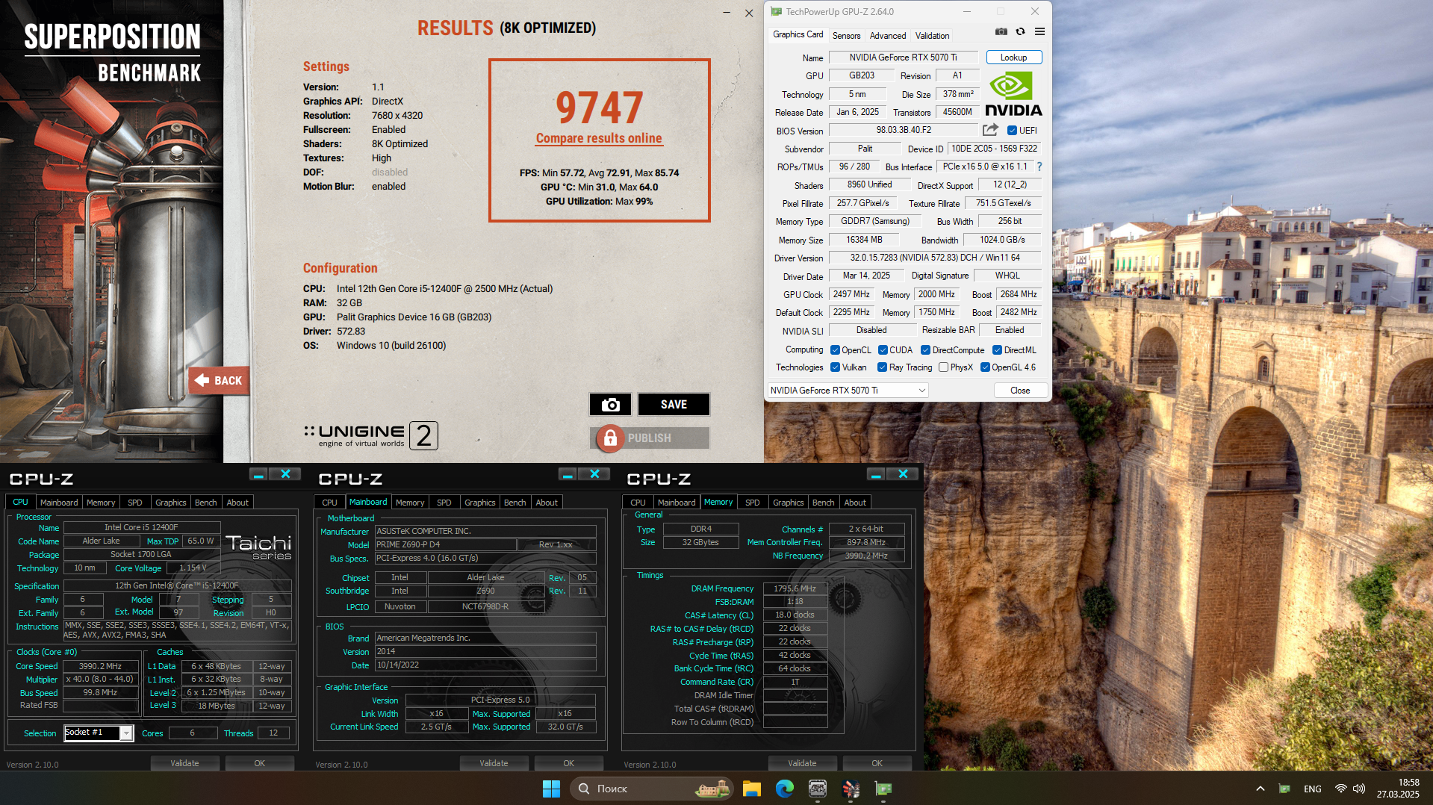Open the GPU-Z hamburger menu
1433x805 pixels.
1039,31
